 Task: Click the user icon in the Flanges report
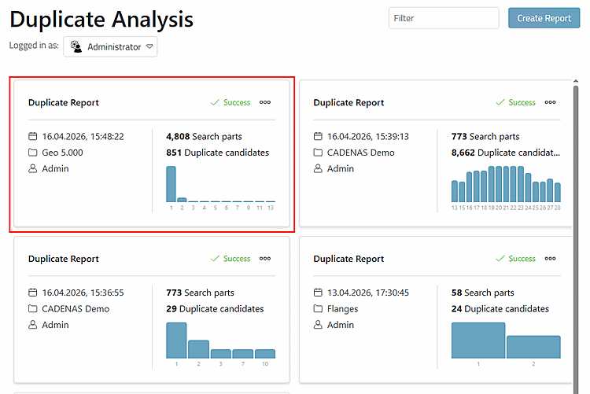coord(318,325)
